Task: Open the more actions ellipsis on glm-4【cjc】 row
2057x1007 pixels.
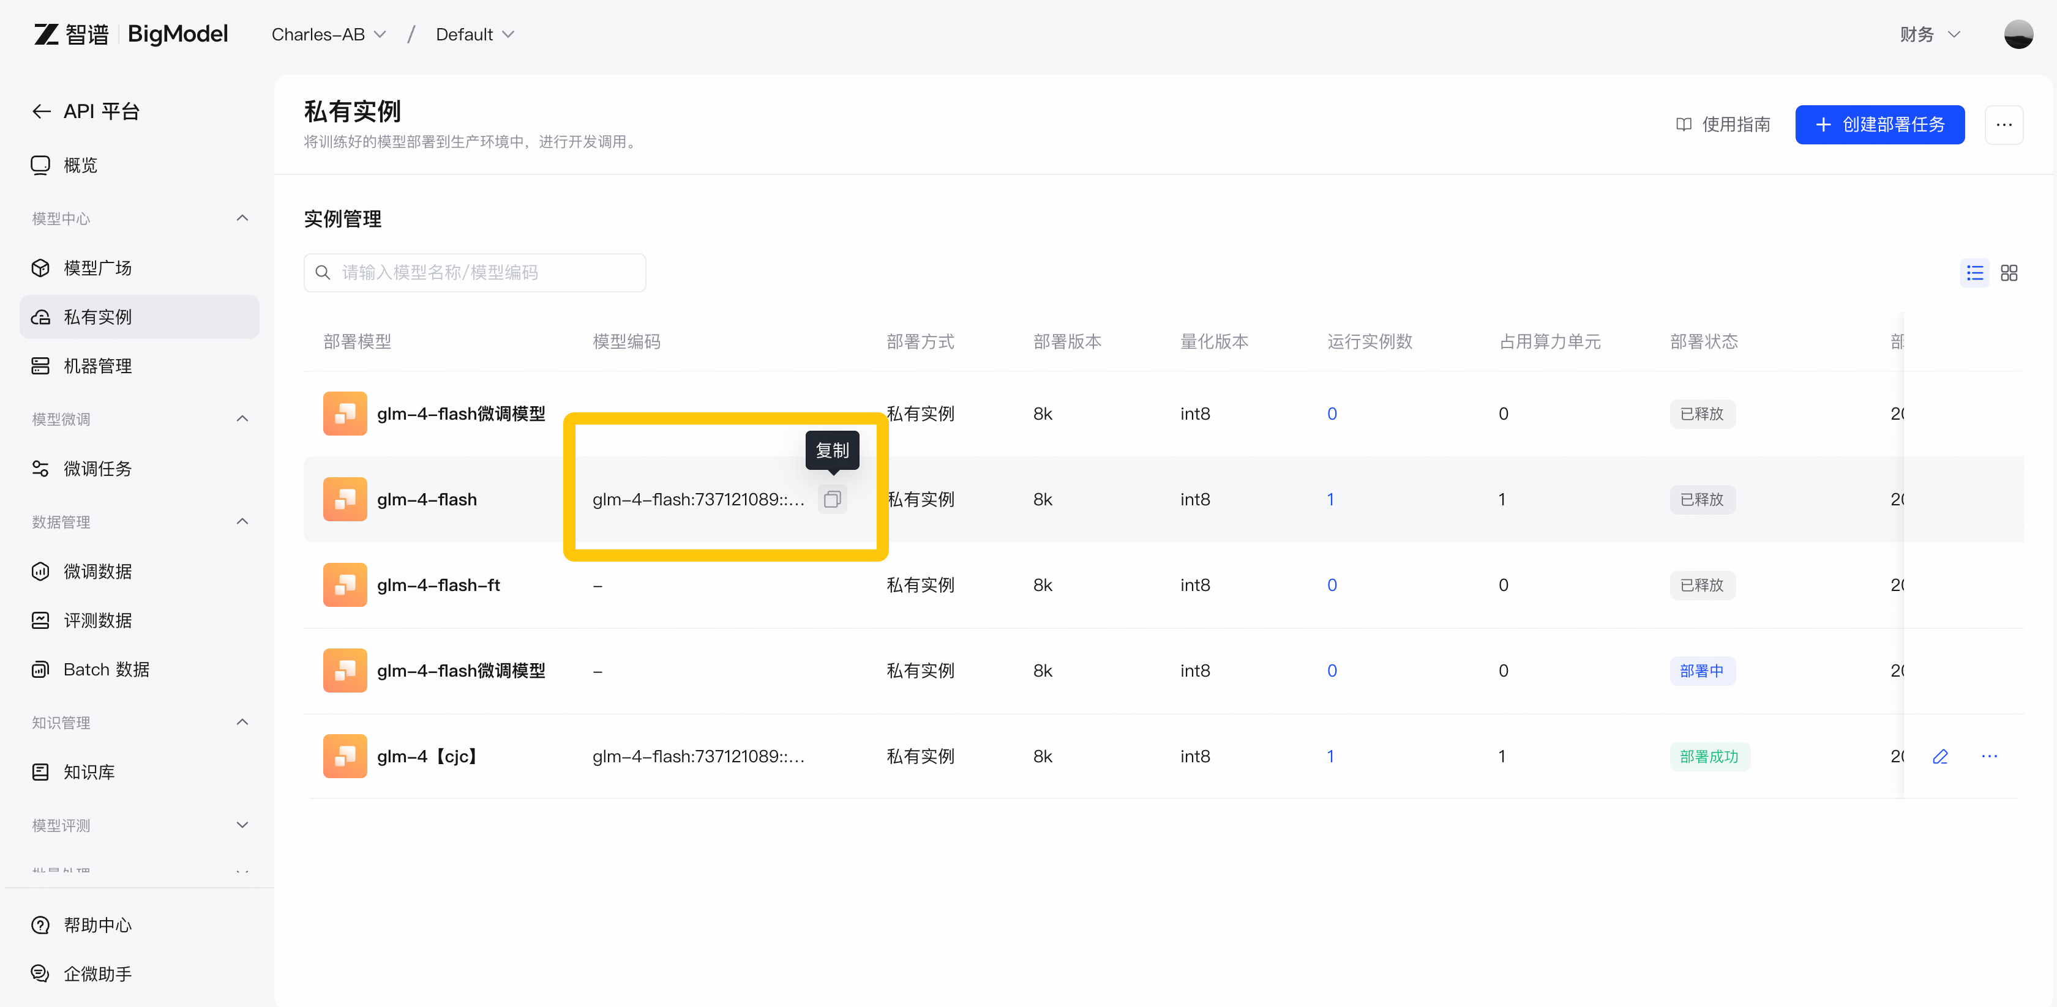Action: click(1989, 756)
